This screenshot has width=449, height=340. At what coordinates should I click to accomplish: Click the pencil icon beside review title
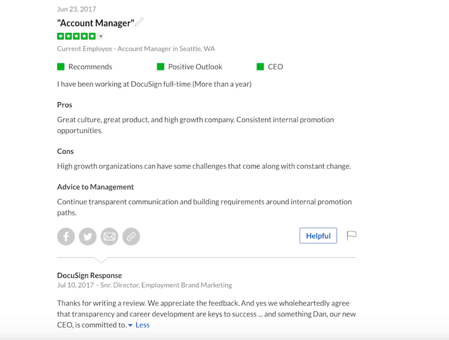point(140,22)
